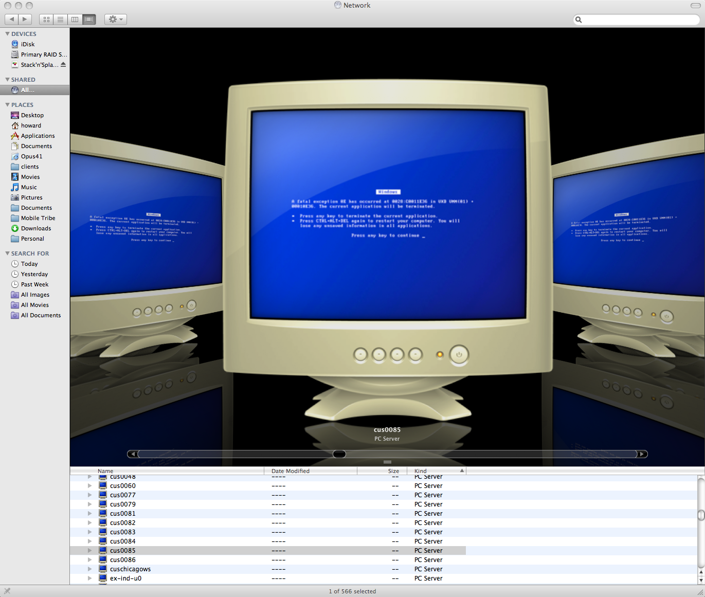Open the Action gear menu
705x597 pixels.
tap(116, 20)
